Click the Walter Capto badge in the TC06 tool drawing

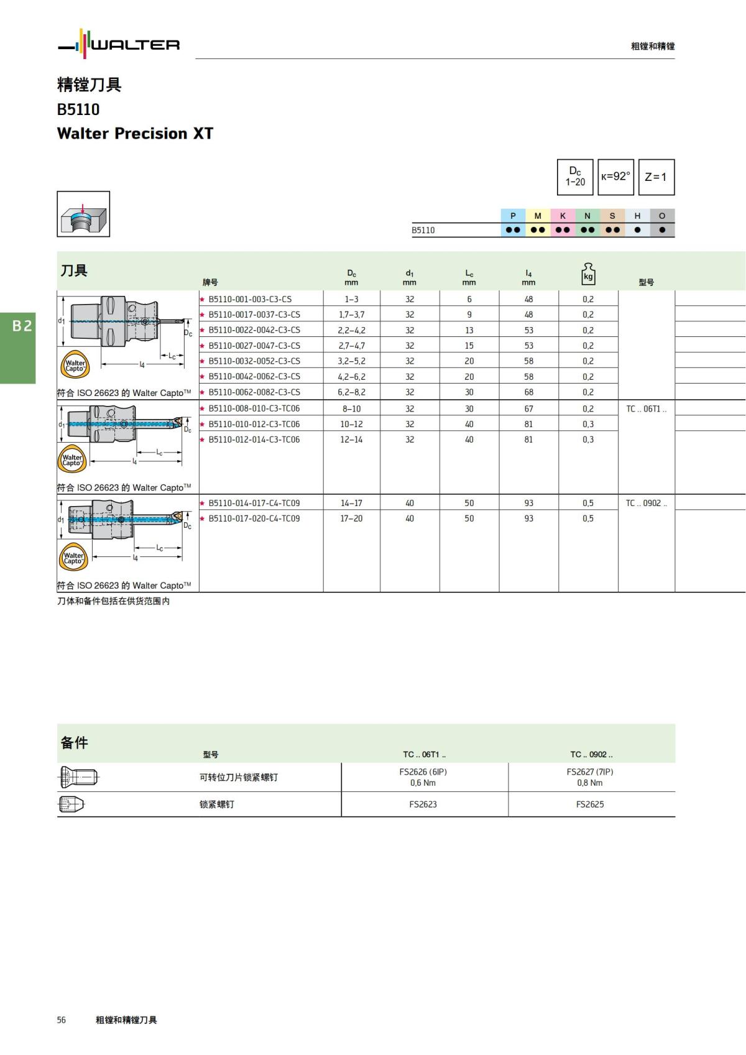(x=72, y=460)
